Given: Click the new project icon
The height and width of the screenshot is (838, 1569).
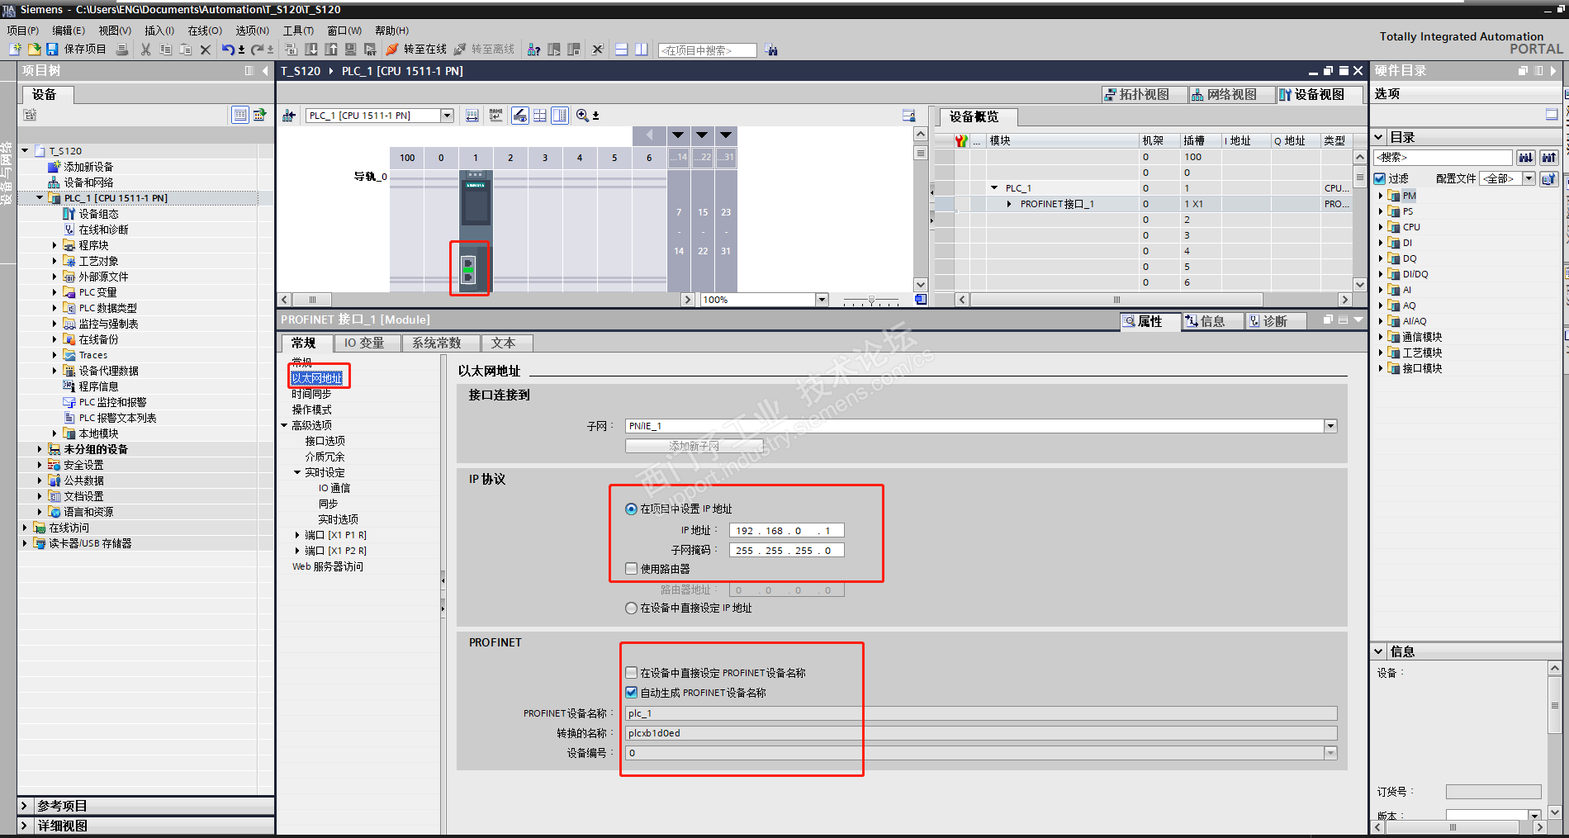Looking at the screenshot, I should [15, 50].
